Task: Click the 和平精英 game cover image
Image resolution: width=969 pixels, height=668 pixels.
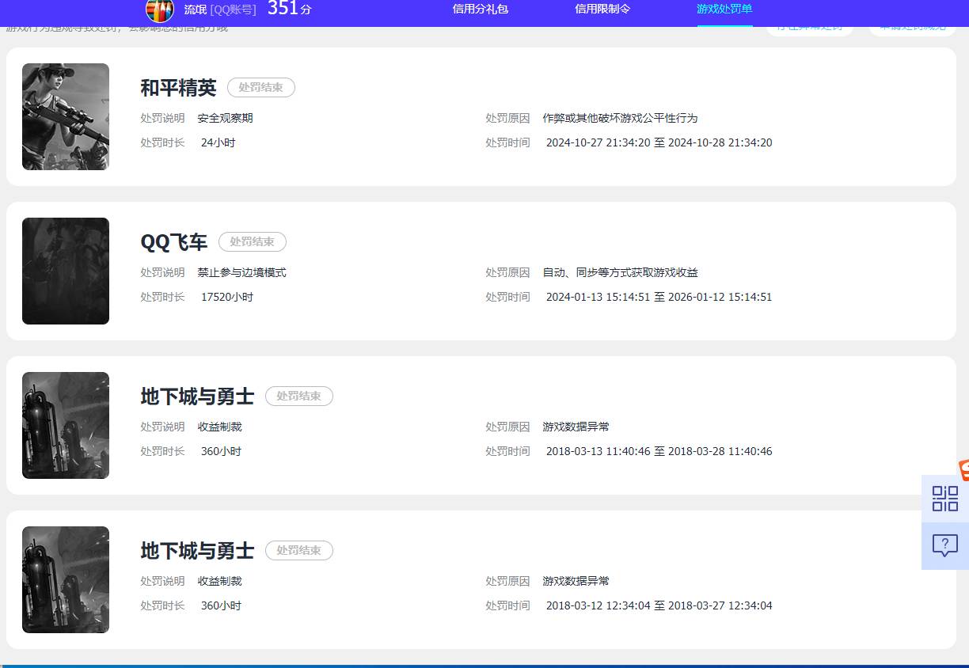Action: tap(66, 116)
